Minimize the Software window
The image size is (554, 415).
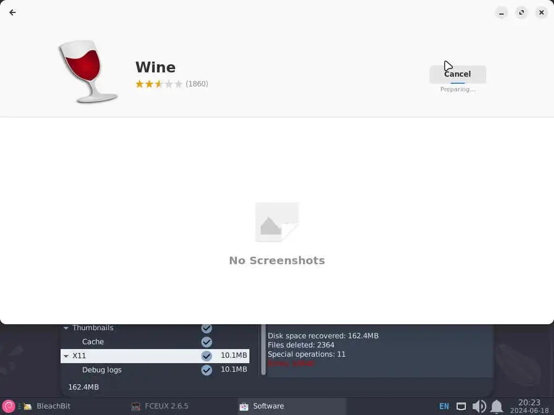[502, 13]
